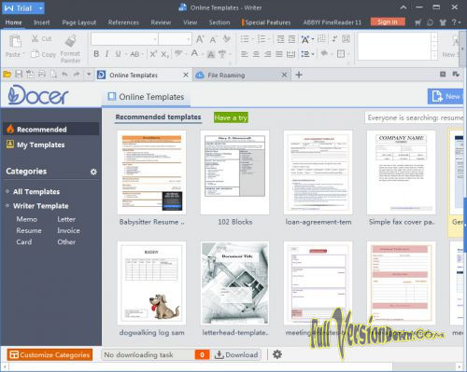Select the Resume category
This screenshot has height=372, width=467.
click(x=29, y=230)
